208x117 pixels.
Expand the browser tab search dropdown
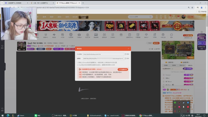tap(2, 3)
